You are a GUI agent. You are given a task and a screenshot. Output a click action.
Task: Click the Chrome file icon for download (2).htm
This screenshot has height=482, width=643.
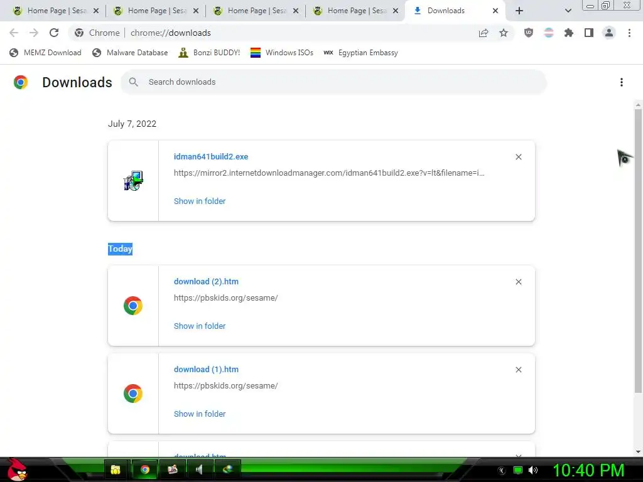click(x=133, y=306)
